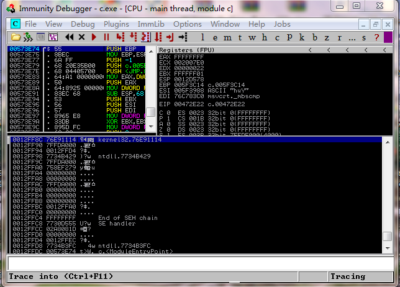Run the program with red play icon

click(94, 37)
